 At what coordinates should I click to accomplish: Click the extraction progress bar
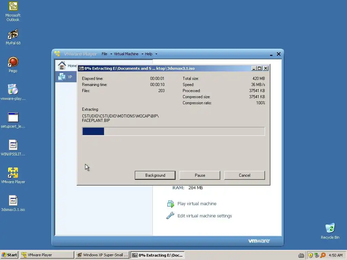coord(173,131)
